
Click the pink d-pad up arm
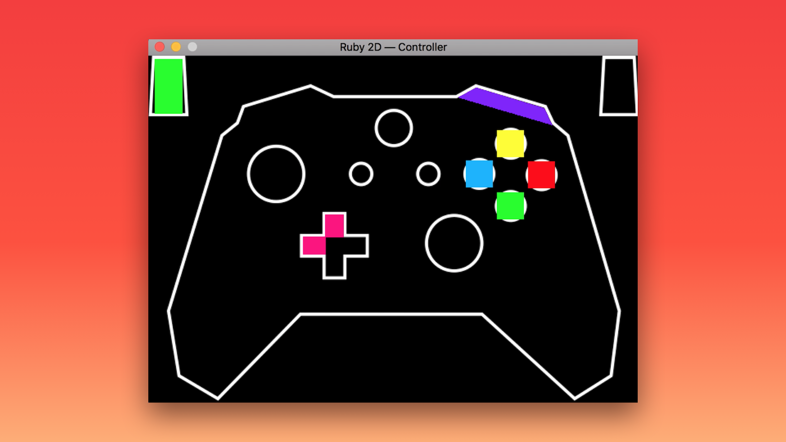335,225
